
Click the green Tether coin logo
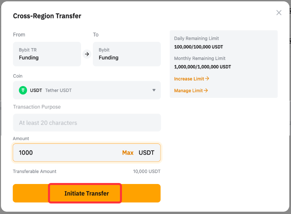tap(23, 90)
